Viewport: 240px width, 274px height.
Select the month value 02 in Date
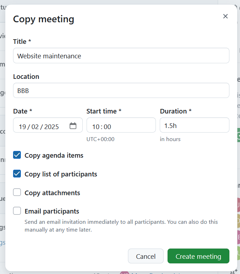(35, 127)
